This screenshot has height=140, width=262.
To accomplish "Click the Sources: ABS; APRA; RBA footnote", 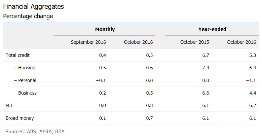I will tap(35, 131).
